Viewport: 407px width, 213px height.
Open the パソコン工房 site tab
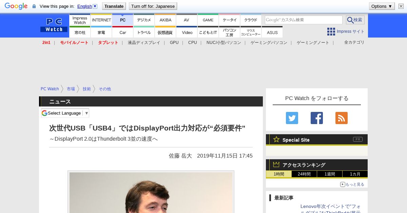tap(230, 32)
